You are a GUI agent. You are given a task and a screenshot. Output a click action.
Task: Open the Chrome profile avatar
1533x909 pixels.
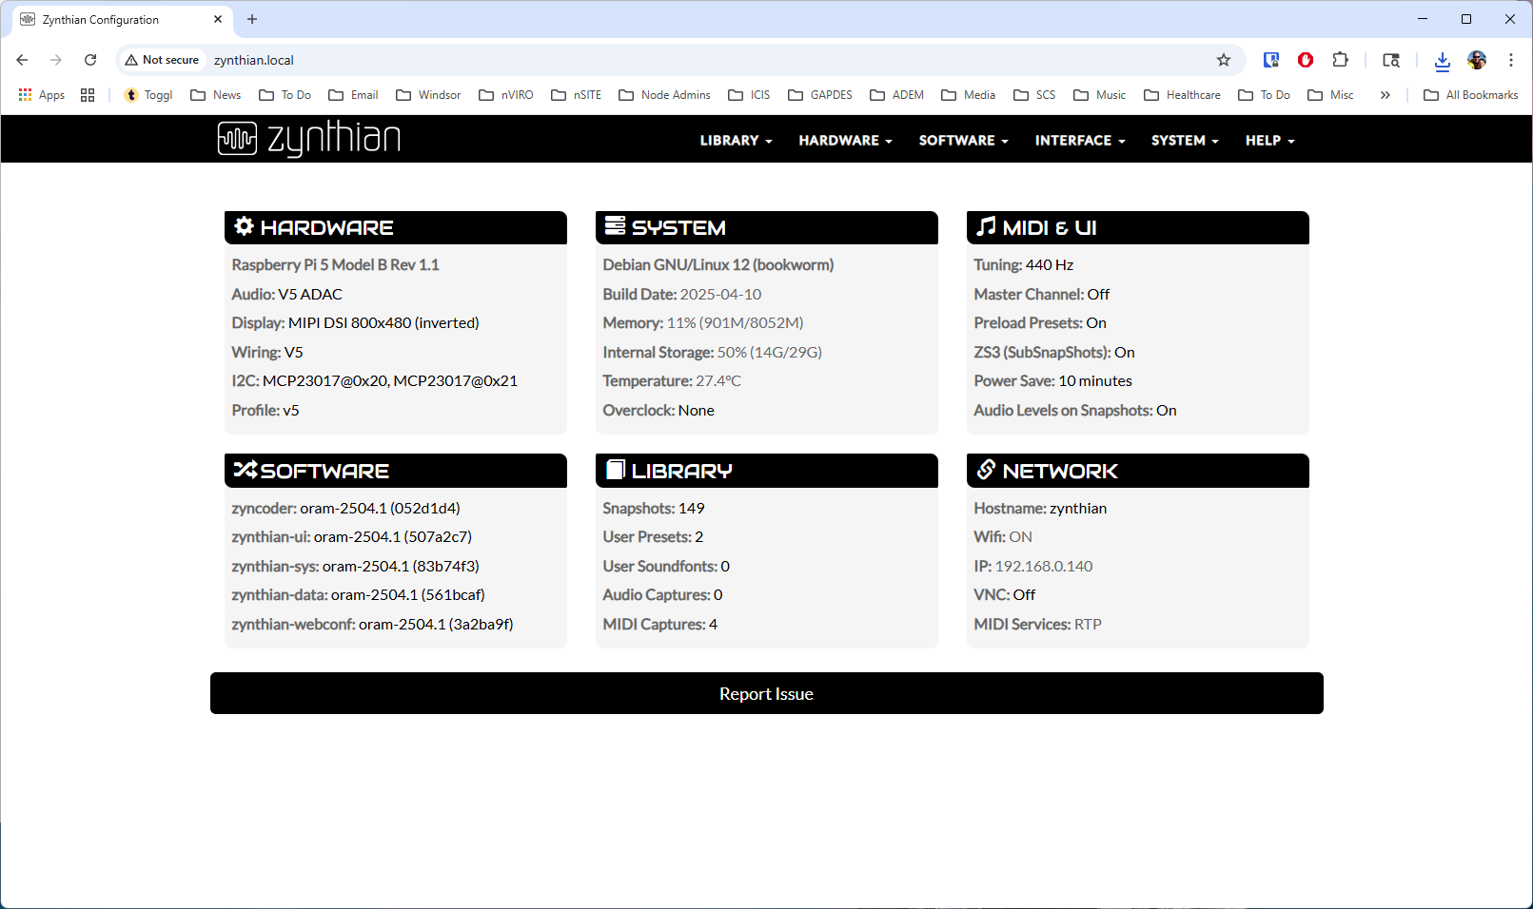(x=1477, y=60)
